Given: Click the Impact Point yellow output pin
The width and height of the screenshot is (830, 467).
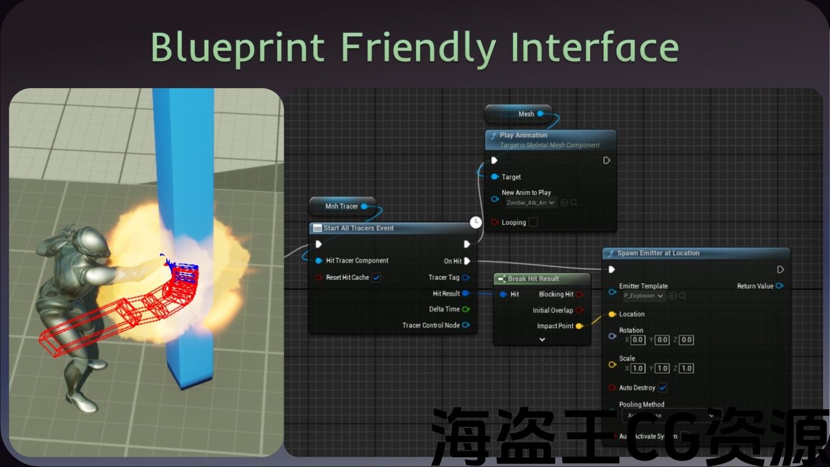Looking at the screenshot, I should [579, 326].
